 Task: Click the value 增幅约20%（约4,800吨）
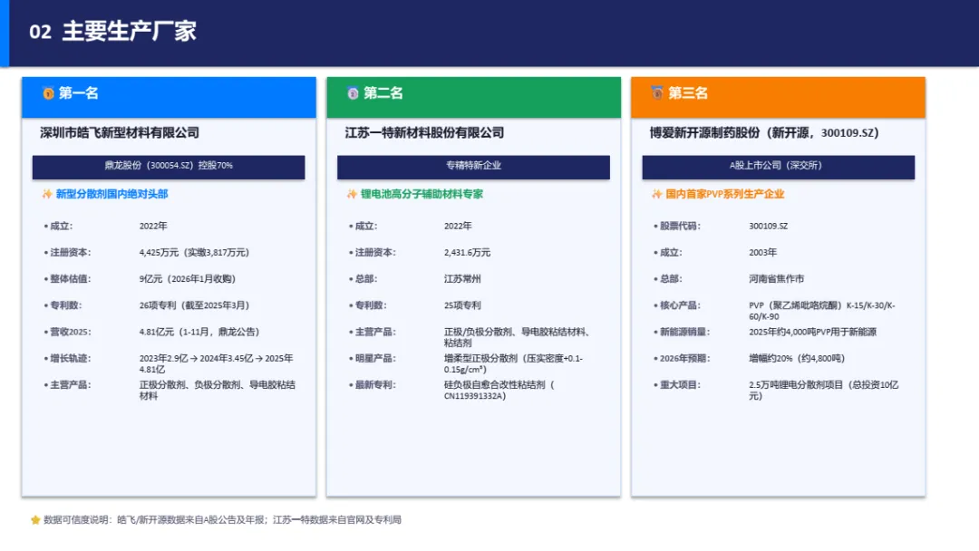(x=797, y=359)
